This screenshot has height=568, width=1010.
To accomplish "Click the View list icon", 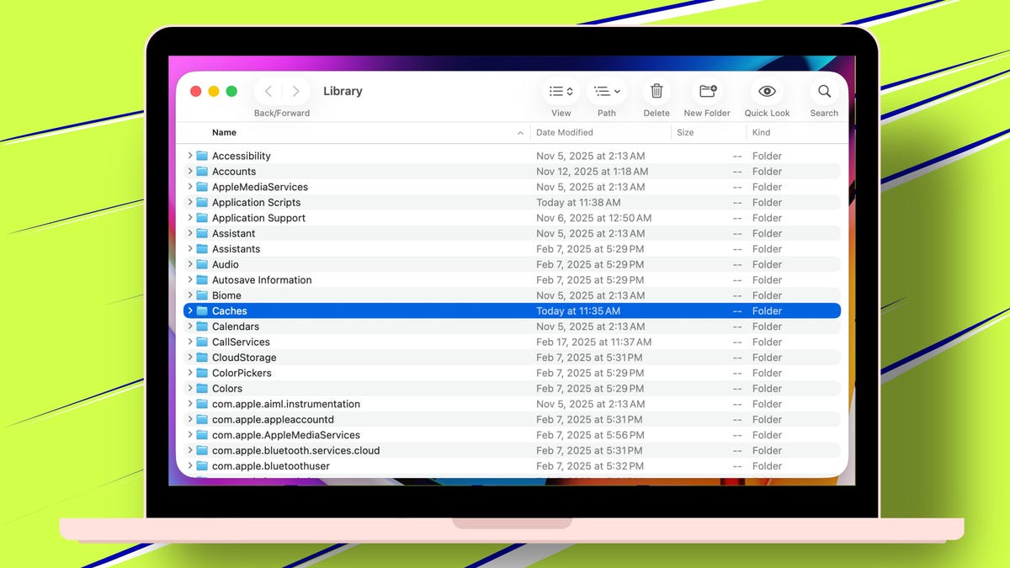I will click(555, 91).
